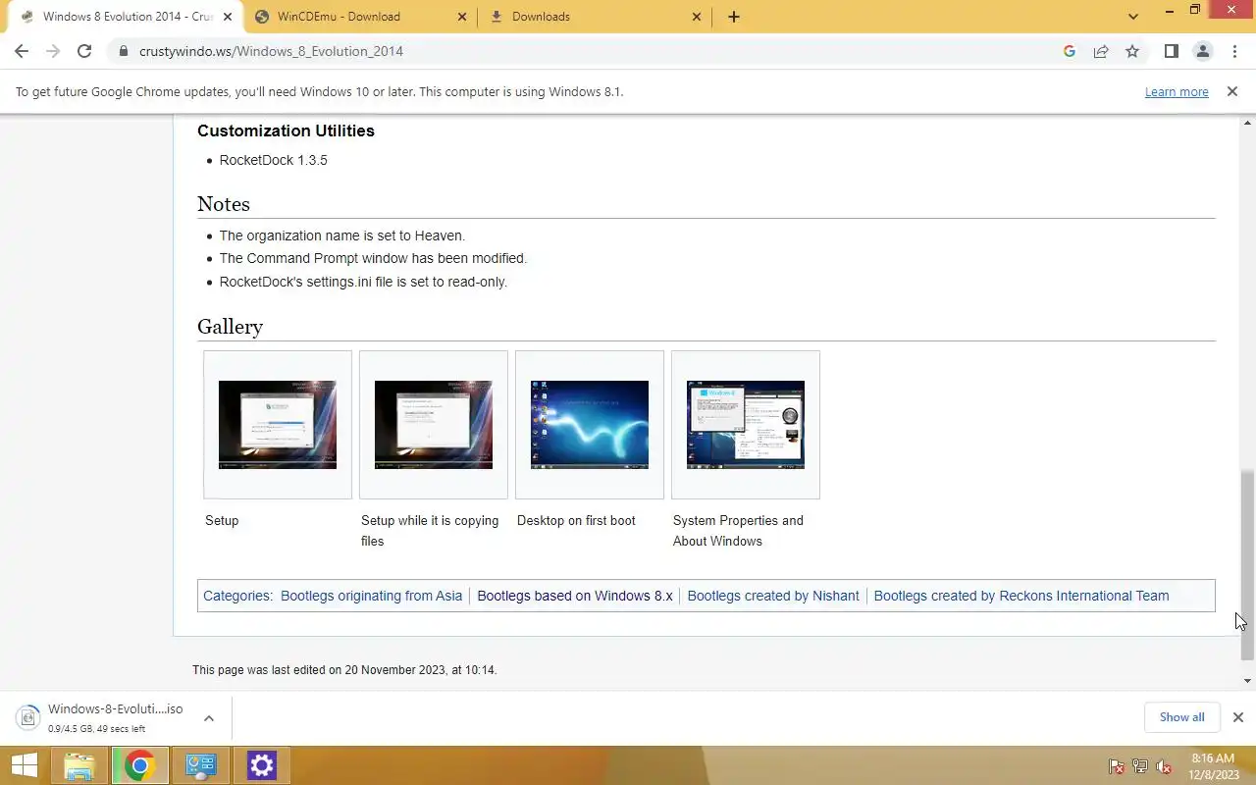
Task: Click the forward navigation arrow
Action: (53, 51)
